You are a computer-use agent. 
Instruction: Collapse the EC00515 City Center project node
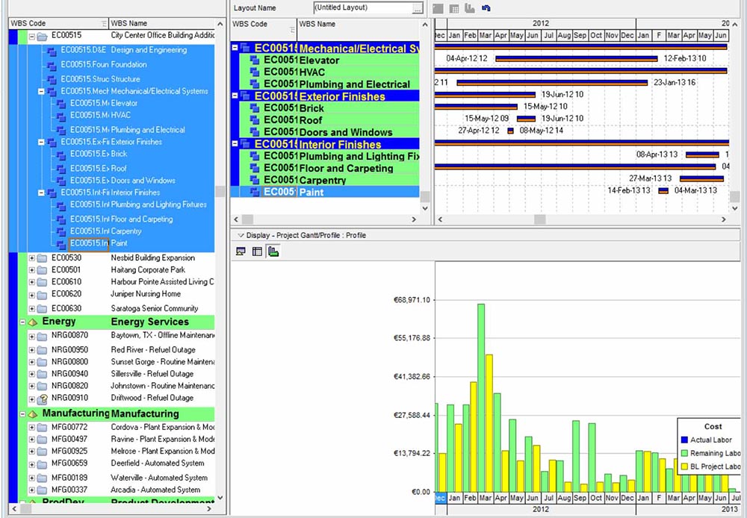click(x=32, y=36)
